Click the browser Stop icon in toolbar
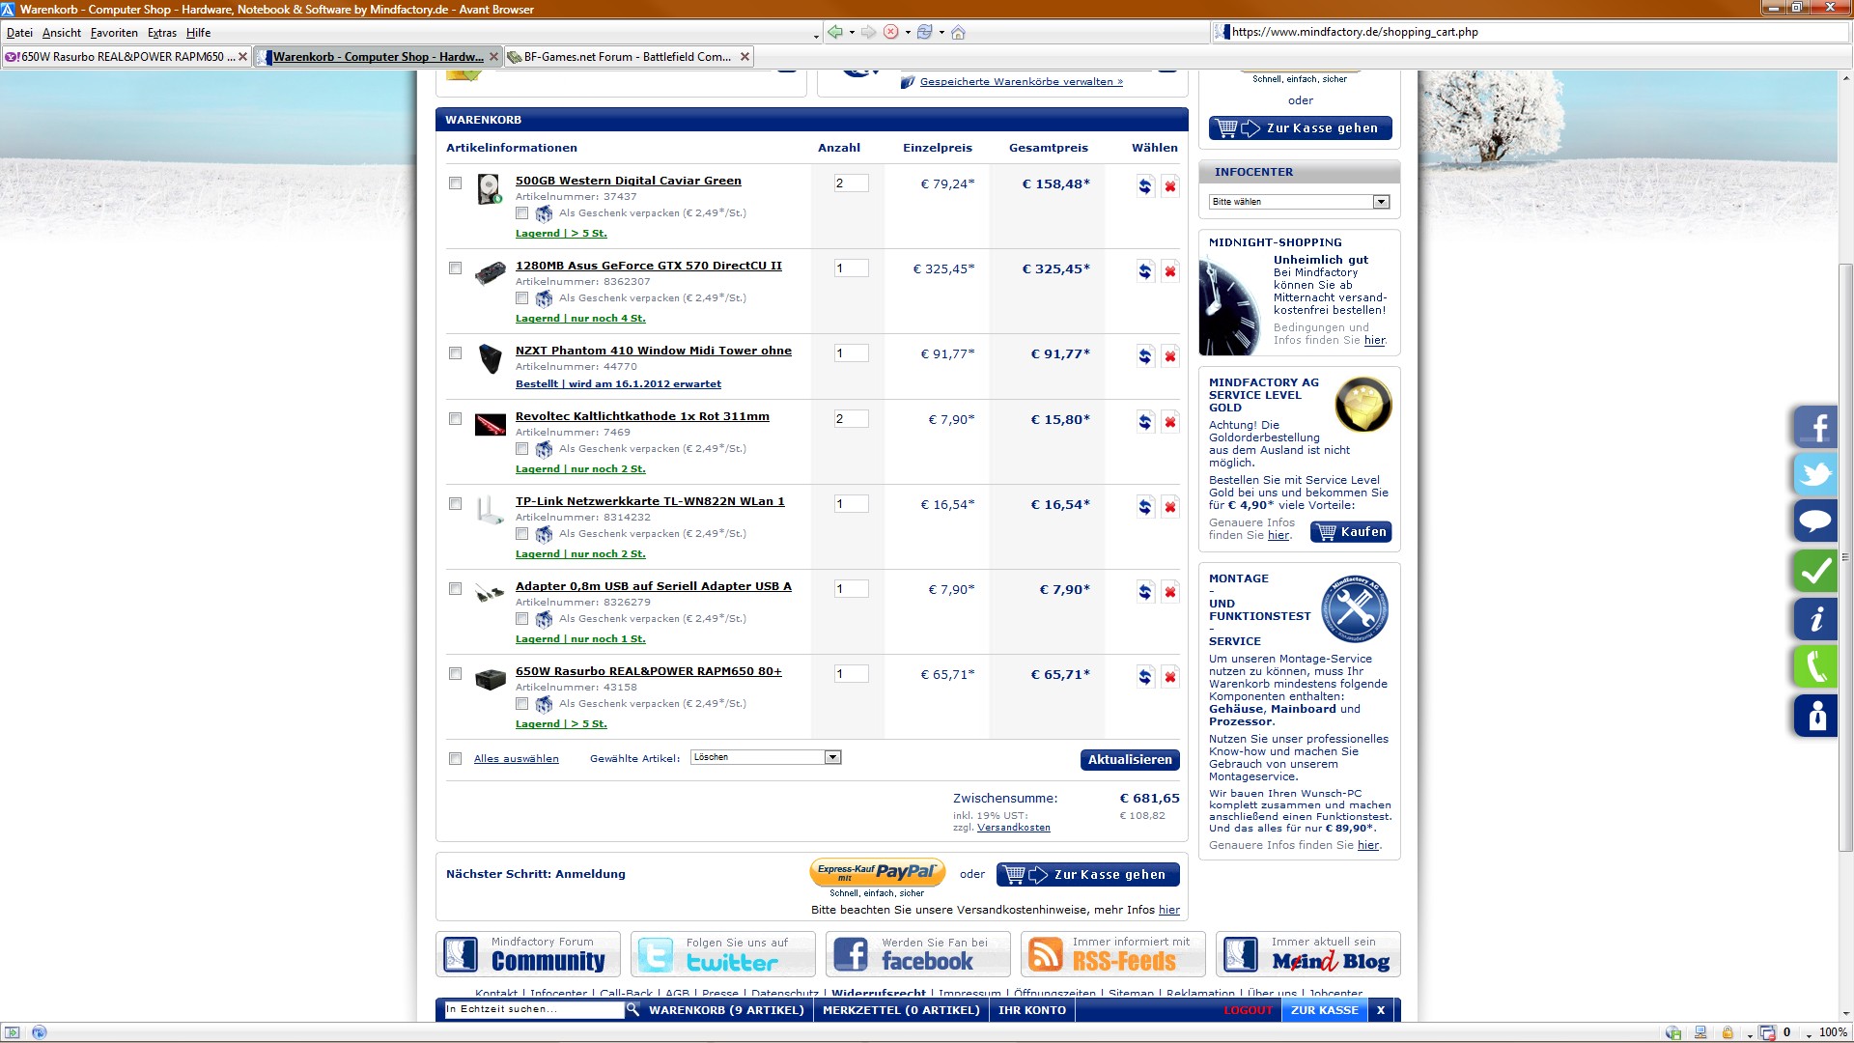 point(890,32)
